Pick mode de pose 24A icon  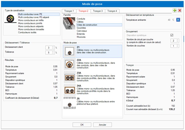69,89
